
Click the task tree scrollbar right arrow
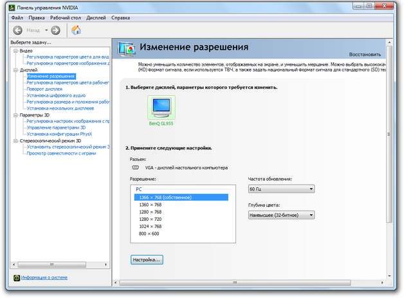(x=106, y=265)
